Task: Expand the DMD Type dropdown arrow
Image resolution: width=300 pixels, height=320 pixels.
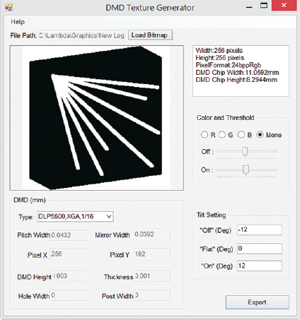Action: coord(109,216)
